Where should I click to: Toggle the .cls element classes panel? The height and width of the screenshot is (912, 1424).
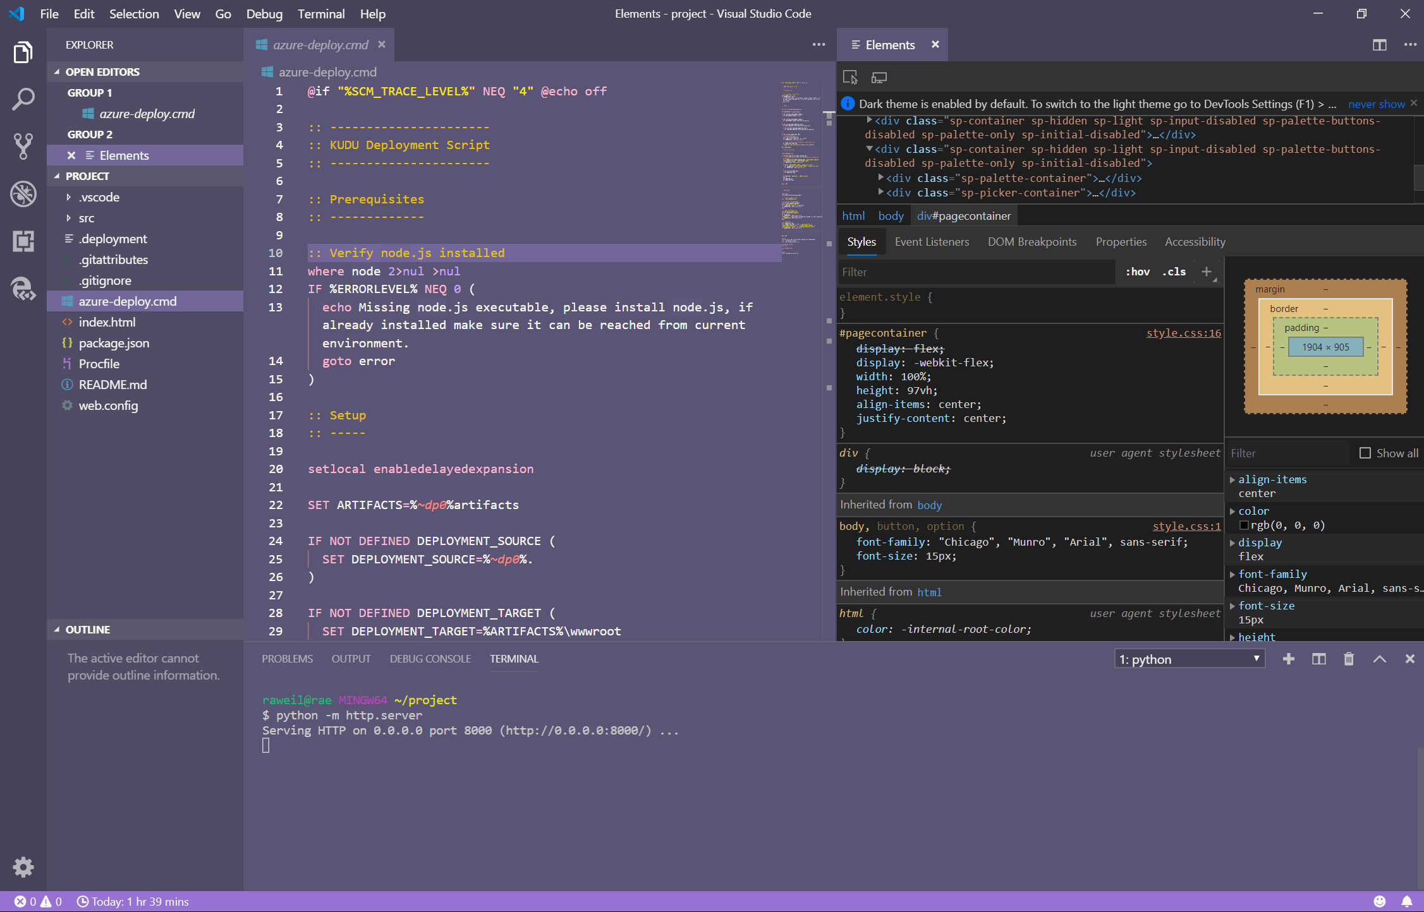[x=1173, y=272]
